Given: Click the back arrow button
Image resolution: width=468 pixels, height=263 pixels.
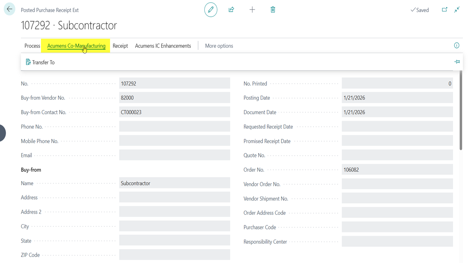Looking at the screenshot, I should 10,9.
